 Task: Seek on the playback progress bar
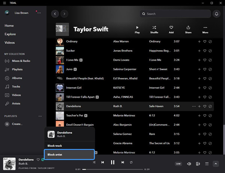point(112,169)
